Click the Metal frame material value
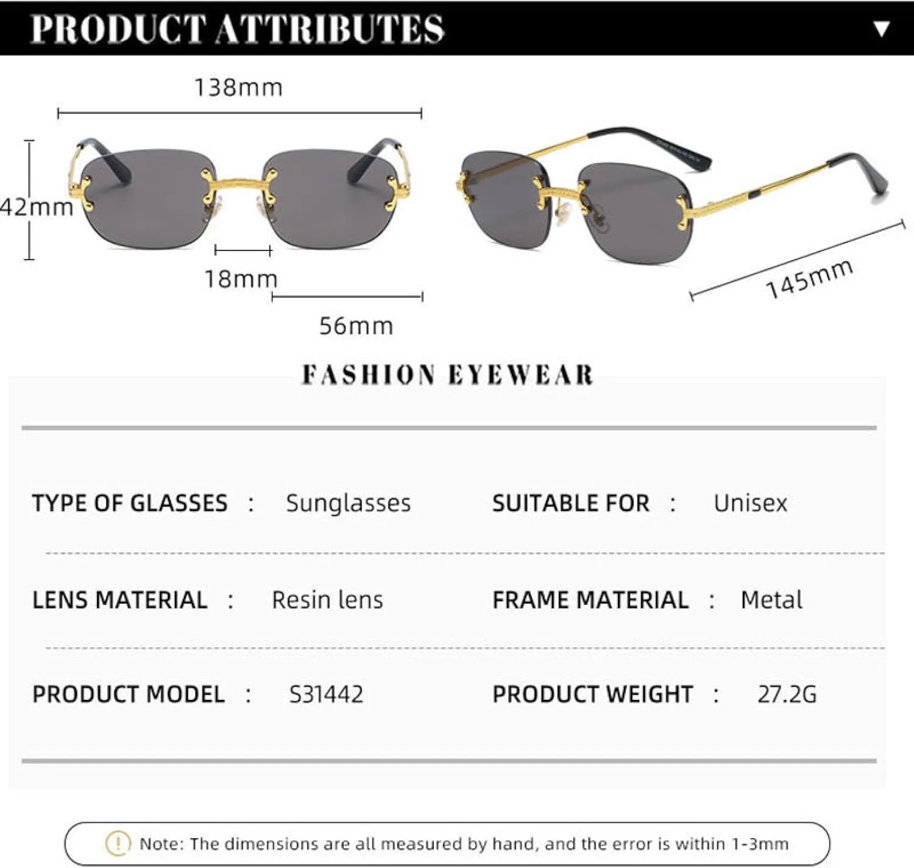914x868 pixels. click(771, 600)
